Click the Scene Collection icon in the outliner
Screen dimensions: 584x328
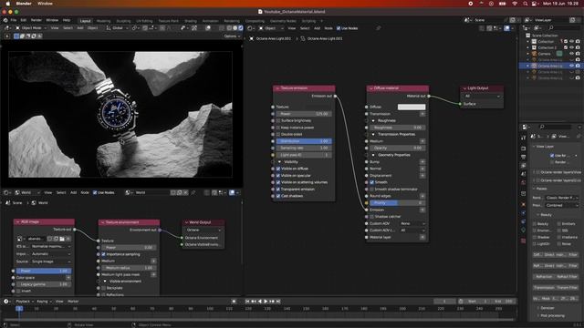527,36
